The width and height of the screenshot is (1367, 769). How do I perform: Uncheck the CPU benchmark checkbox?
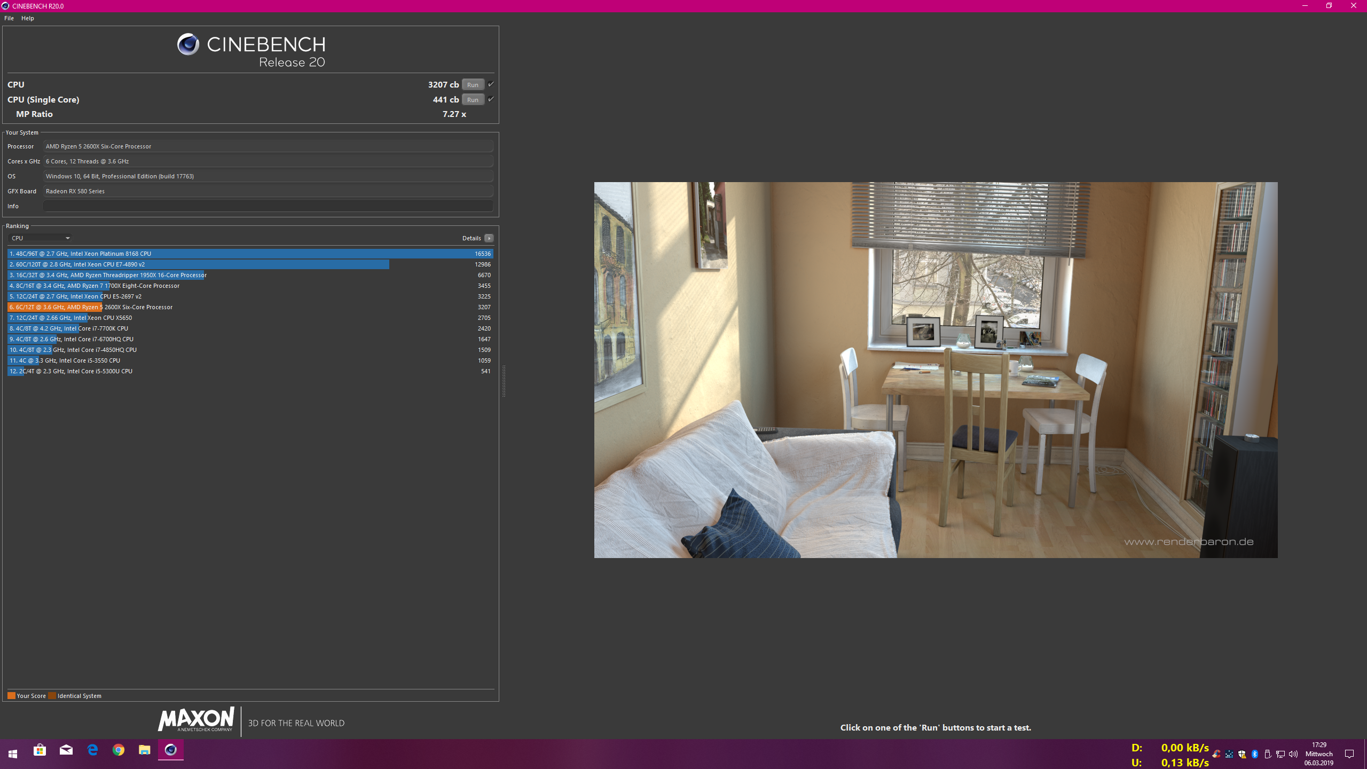(x=491, y=84)
